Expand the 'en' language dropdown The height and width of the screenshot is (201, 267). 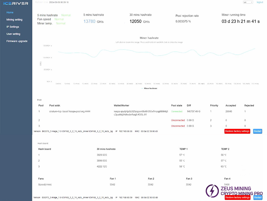[x=248, y=2]
